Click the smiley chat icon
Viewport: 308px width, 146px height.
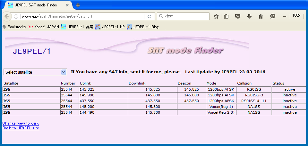tap(273, 16)
